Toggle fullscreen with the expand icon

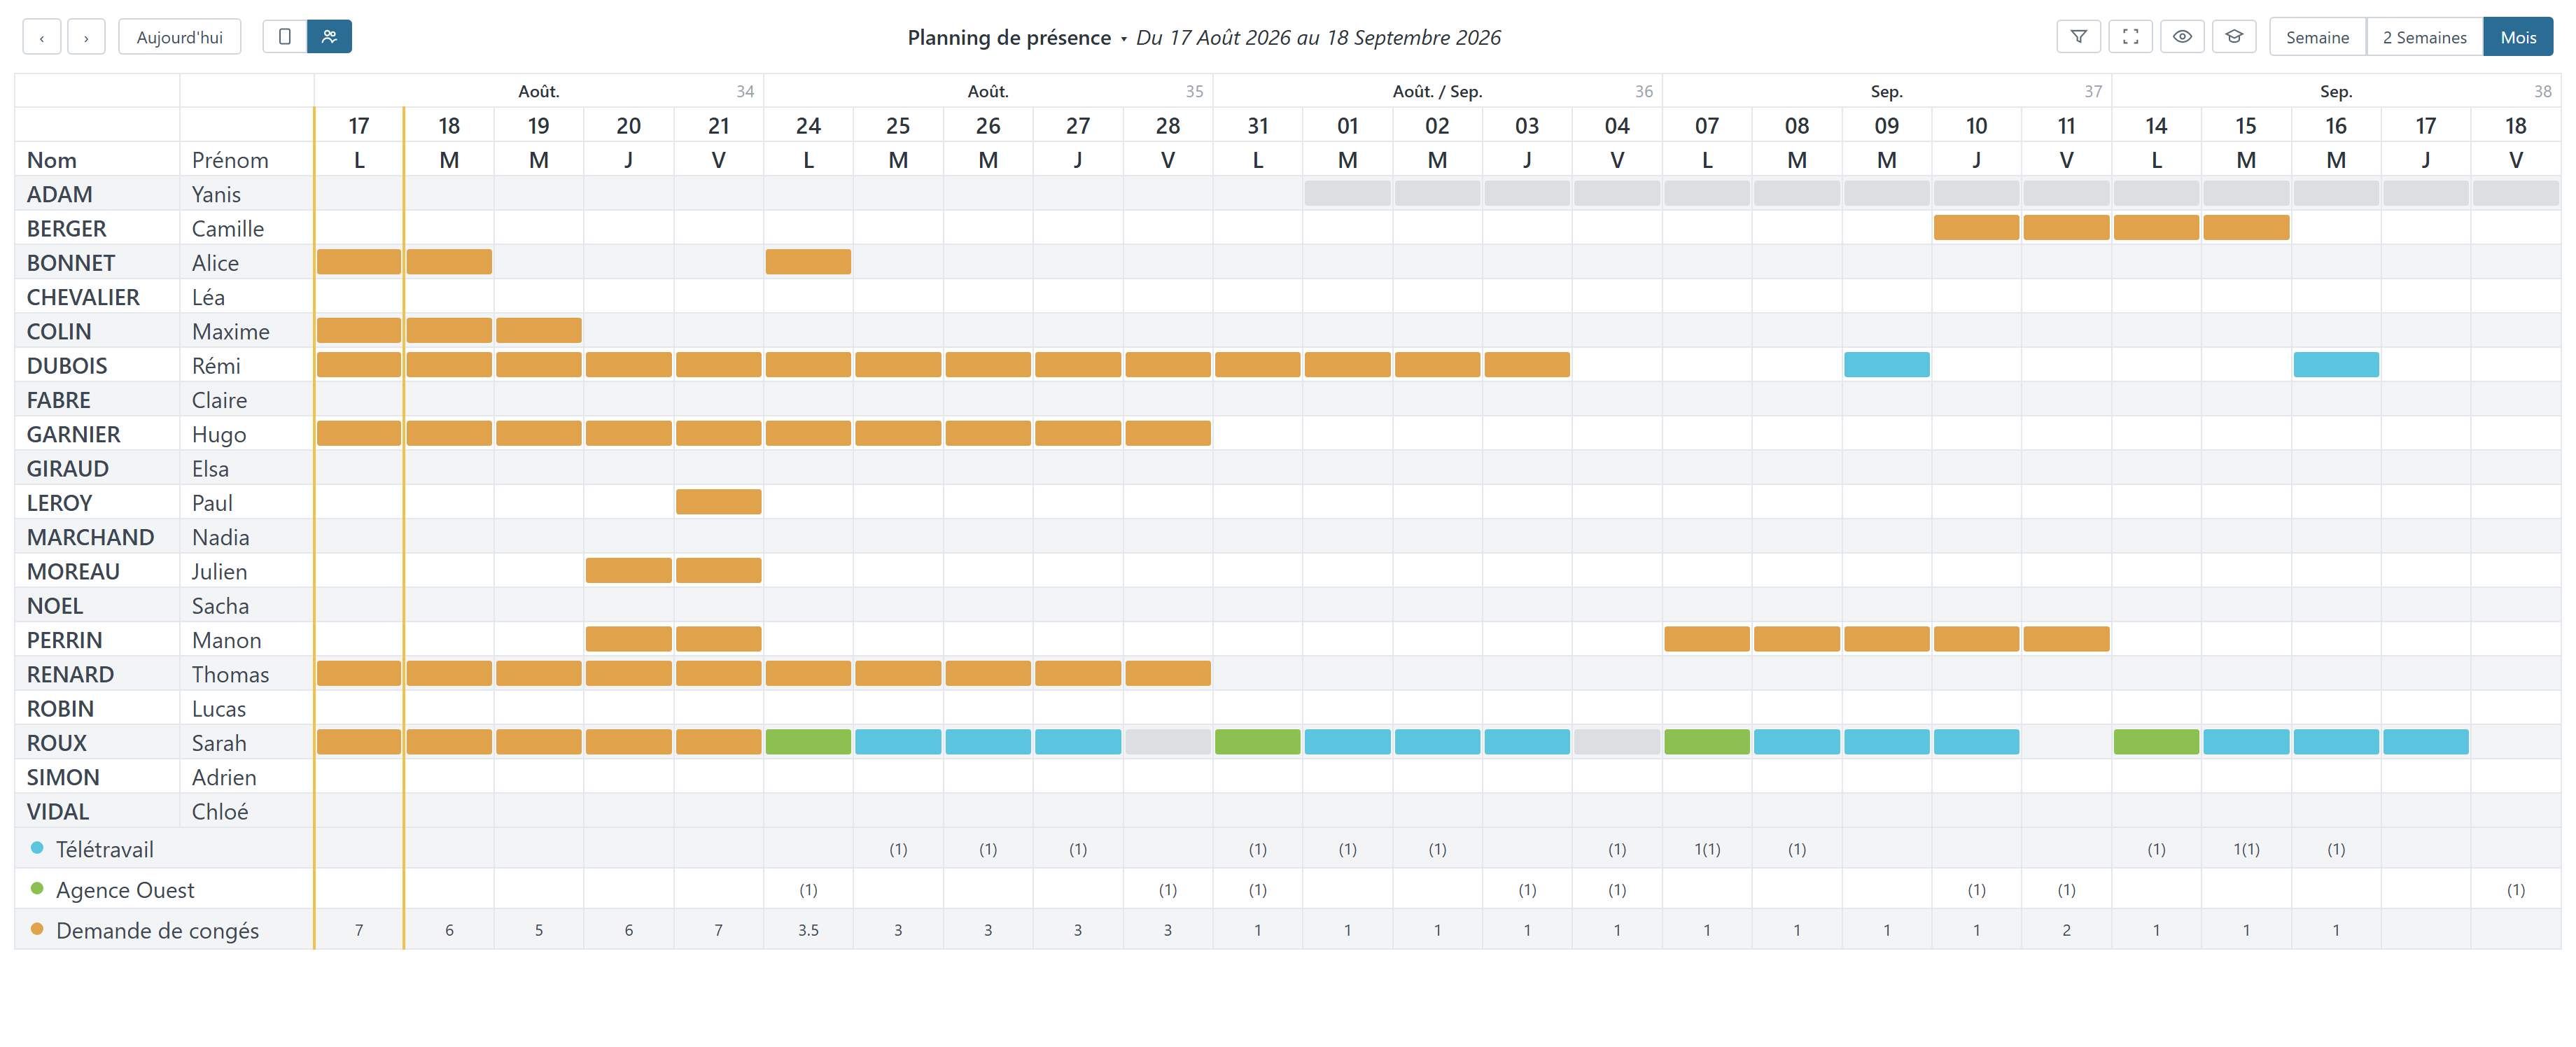coord(2130,37)
